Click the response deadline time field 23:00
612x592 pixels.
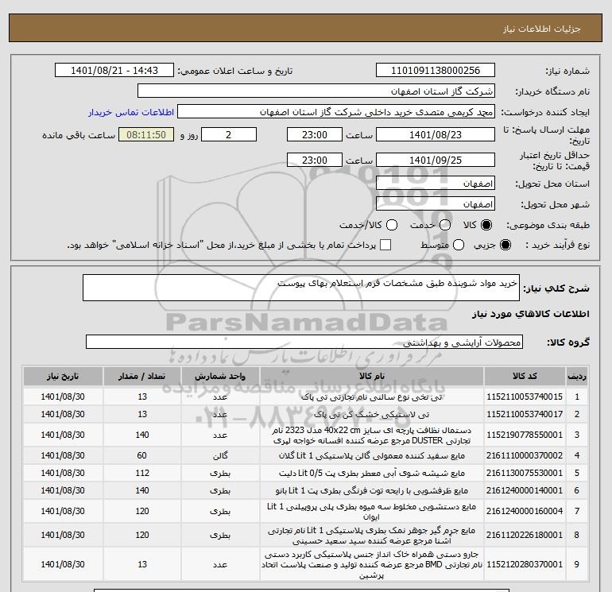[315, 134]
